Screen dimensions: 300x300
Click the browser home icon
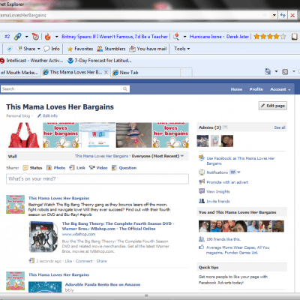pos(268,72)
